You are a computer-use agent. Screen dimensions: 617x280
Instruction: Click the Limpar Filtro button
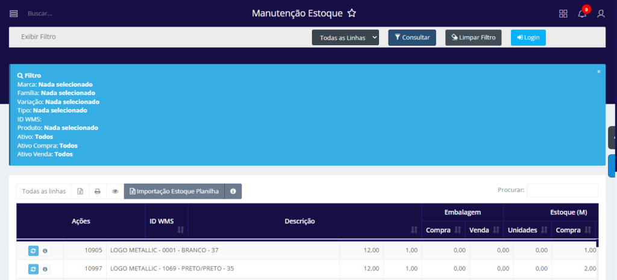click(473, 37)
